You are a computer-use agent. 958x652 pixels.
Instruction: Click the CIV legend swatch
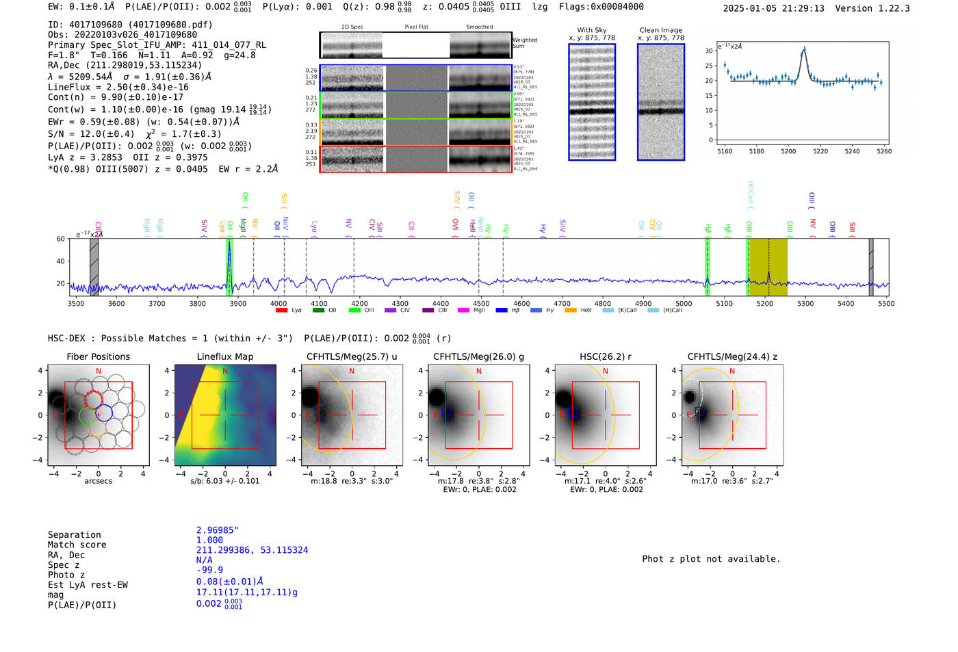(391, 311)
